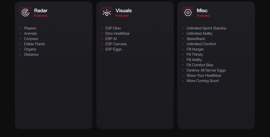Click the red Features label under Misc
The image size is (270, 137).
click(203, 16)
